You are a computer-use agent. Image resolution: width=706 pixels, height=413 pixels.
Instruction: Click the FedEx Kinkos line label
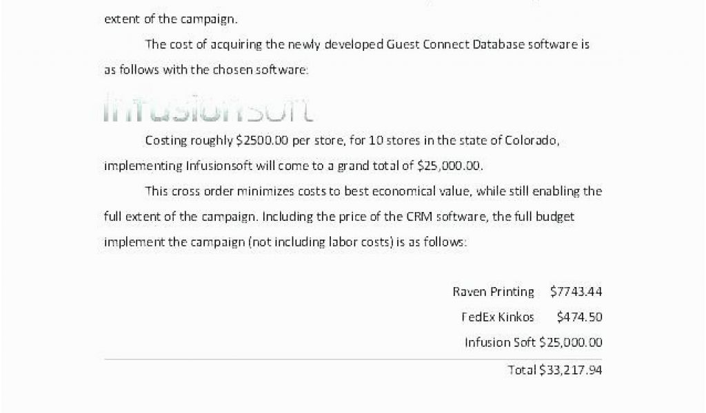498,317
